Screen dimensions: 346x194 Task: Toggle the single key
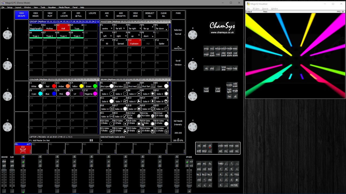[x=235, y=91]
